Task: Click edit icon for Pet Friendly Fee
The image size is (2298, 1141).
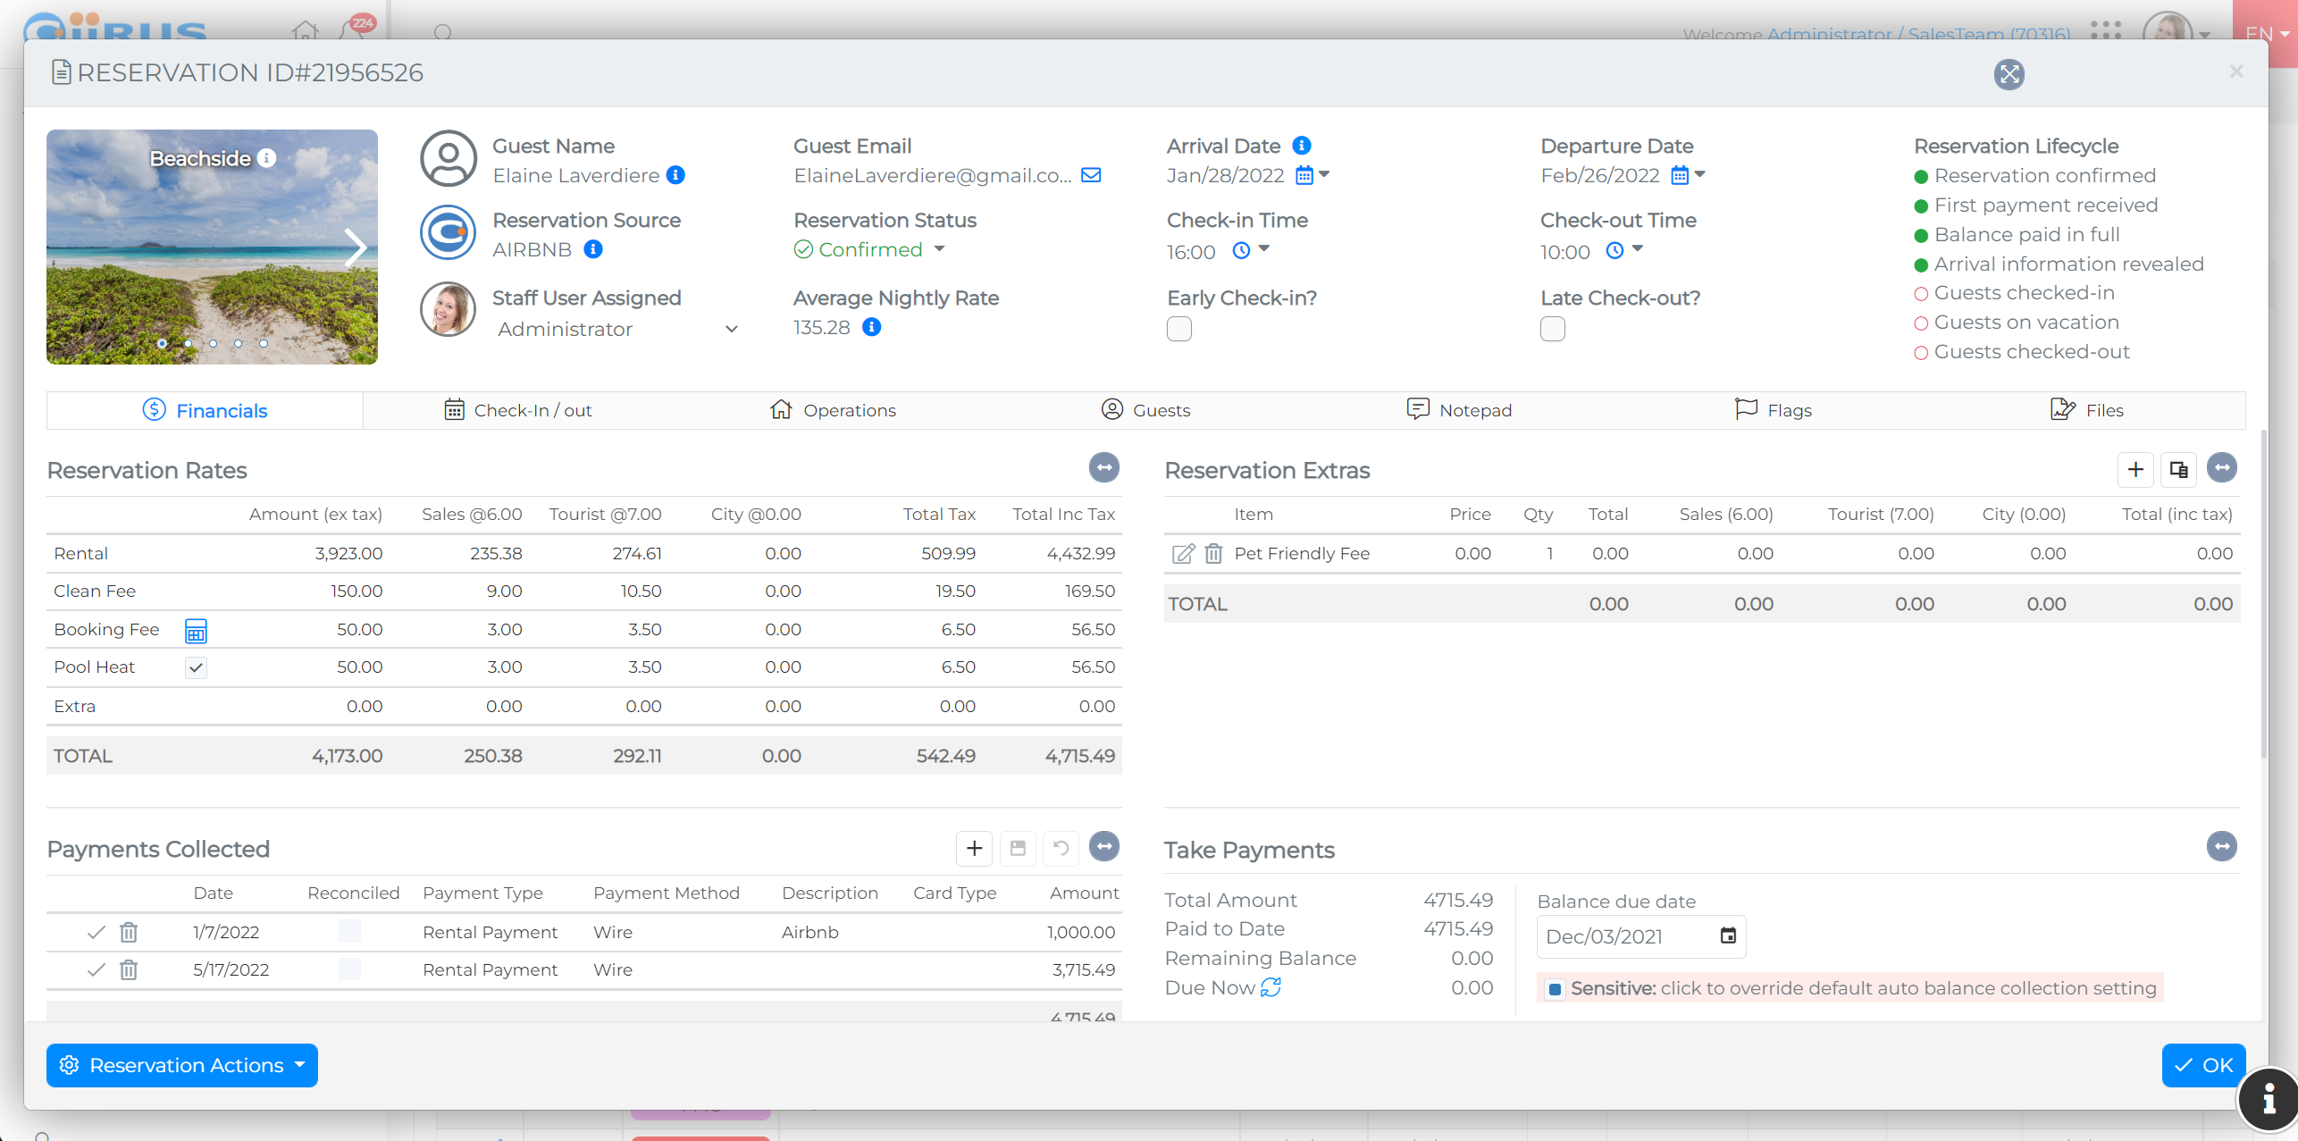Action: pyautogui.click(x=1182, y=554)
